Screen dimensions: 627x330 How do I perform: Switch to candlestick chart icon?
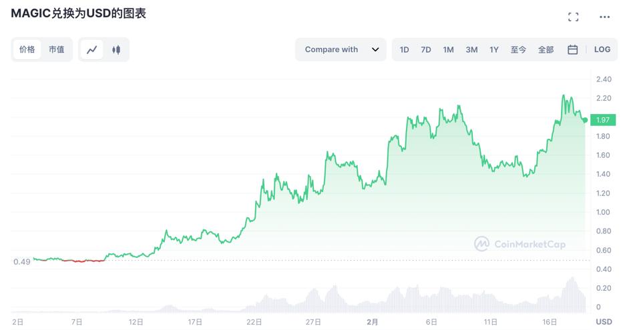pos(116,49)
